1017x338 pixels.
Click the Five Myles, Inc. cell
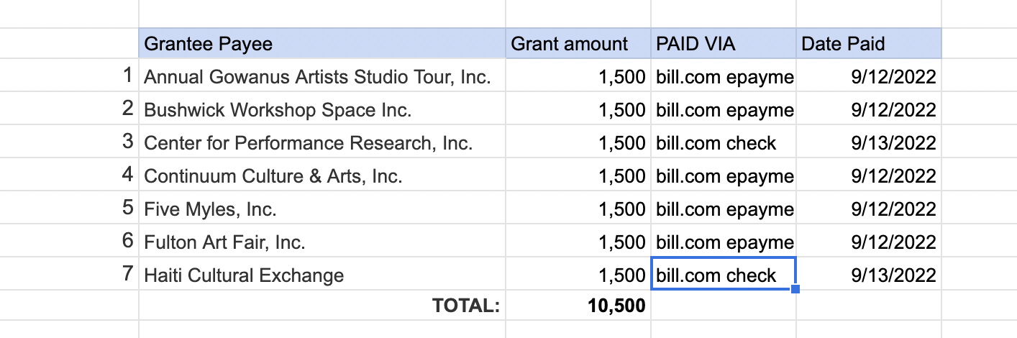(321, 209)
